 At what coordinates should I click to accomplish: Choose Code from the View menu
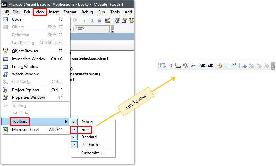[35, 19]
